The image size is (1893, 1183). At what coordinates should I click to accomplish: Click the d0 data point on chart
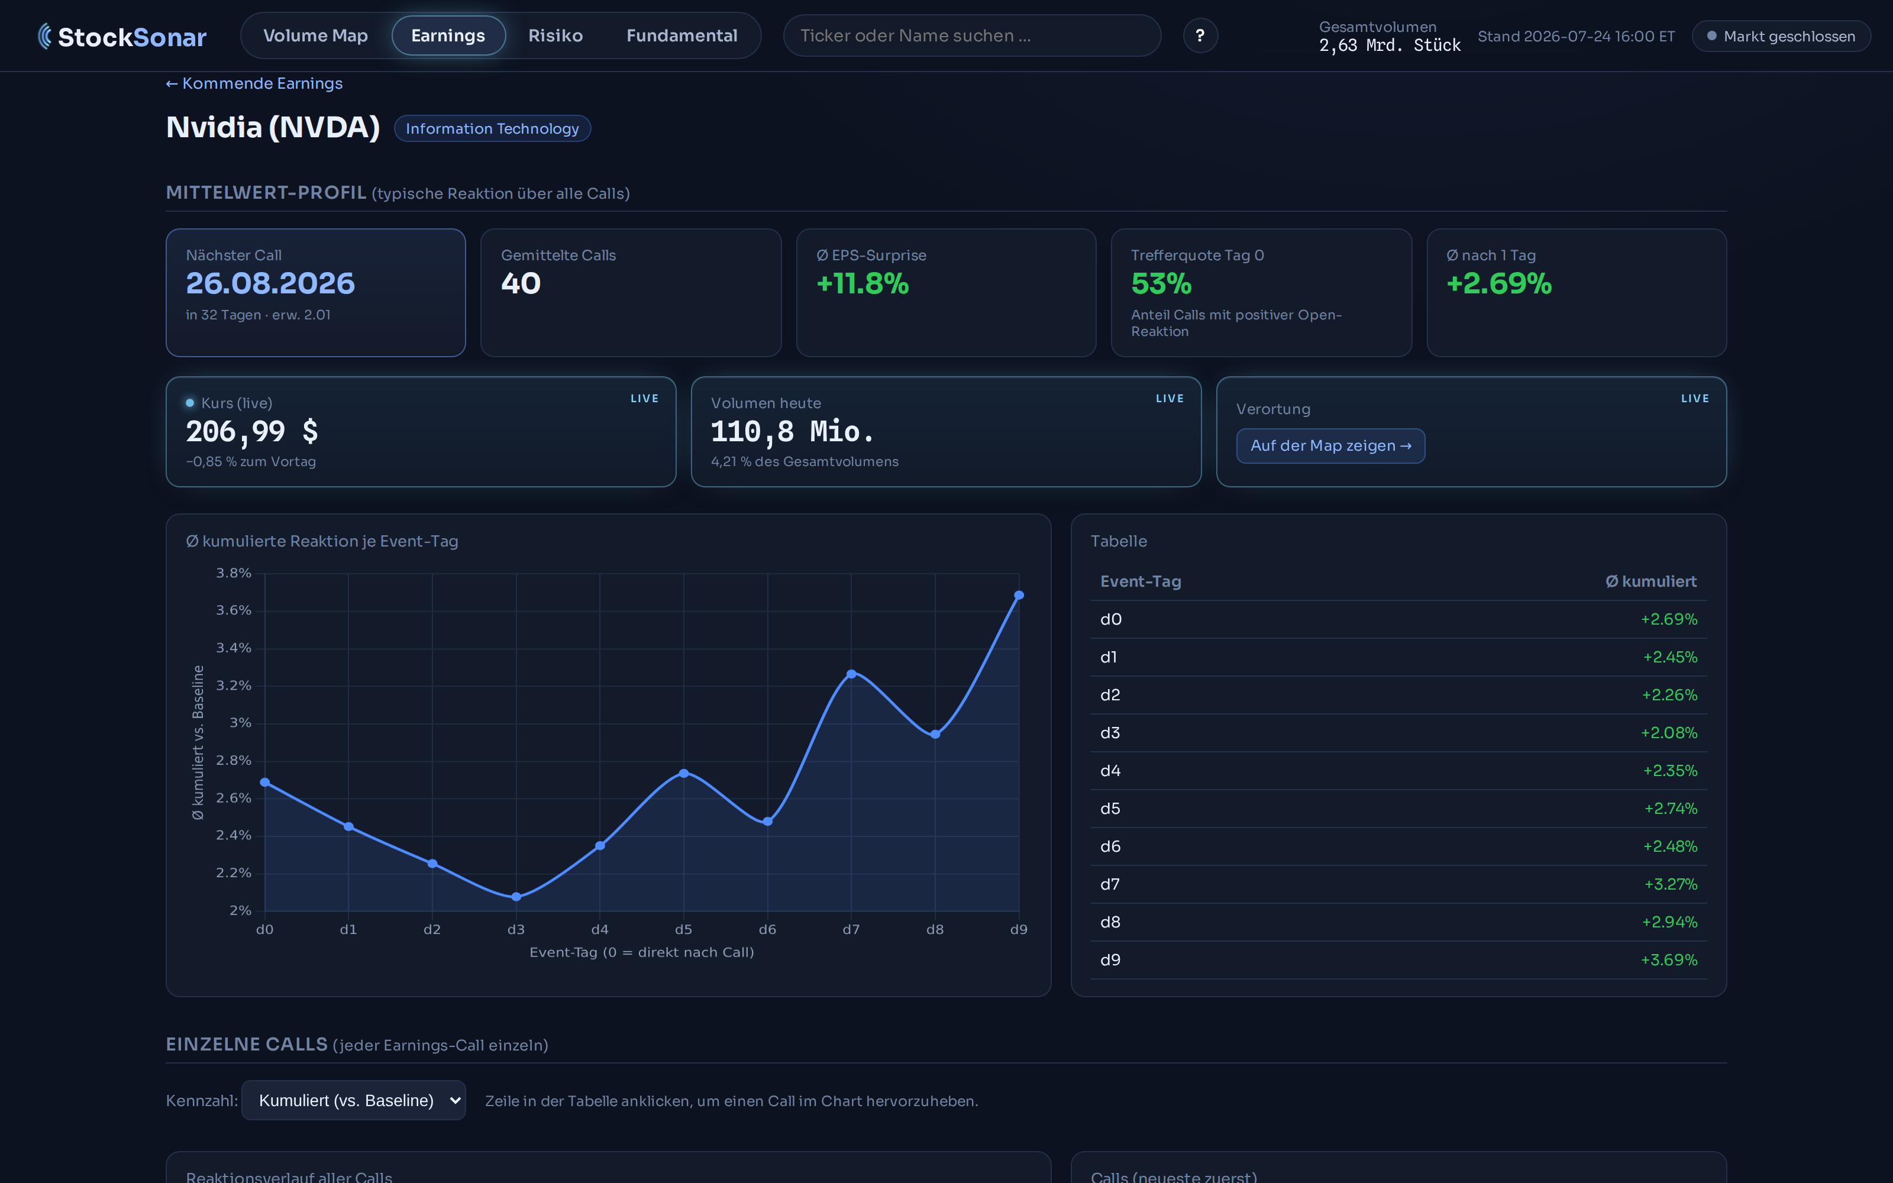[265, 783]
